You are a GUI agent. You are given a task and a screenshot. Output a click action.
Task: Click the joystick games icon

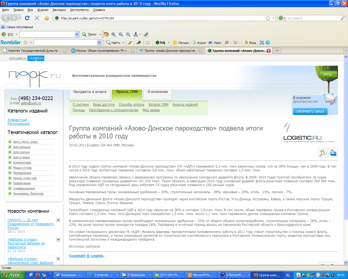[x=136, y=34]
